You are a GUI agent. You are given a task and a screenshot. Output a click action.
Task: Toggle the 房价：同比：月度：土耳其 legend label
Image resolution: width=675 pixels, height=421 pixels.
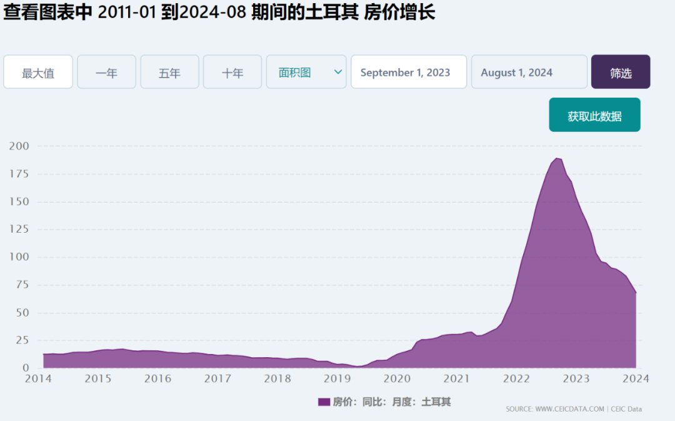(392, 402)
